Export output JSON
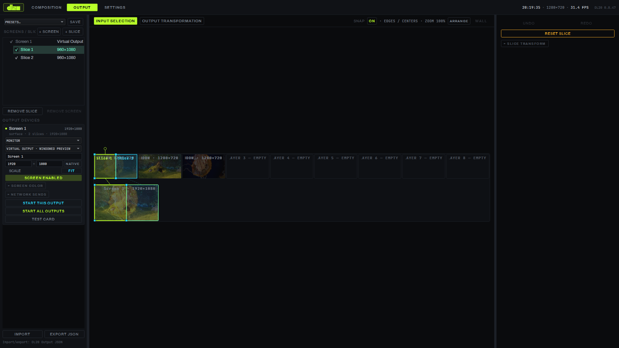 [64, 334]
